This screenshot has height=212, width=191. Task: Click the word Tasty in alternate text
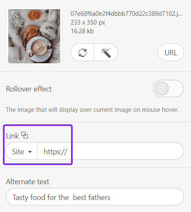(20, 197)
